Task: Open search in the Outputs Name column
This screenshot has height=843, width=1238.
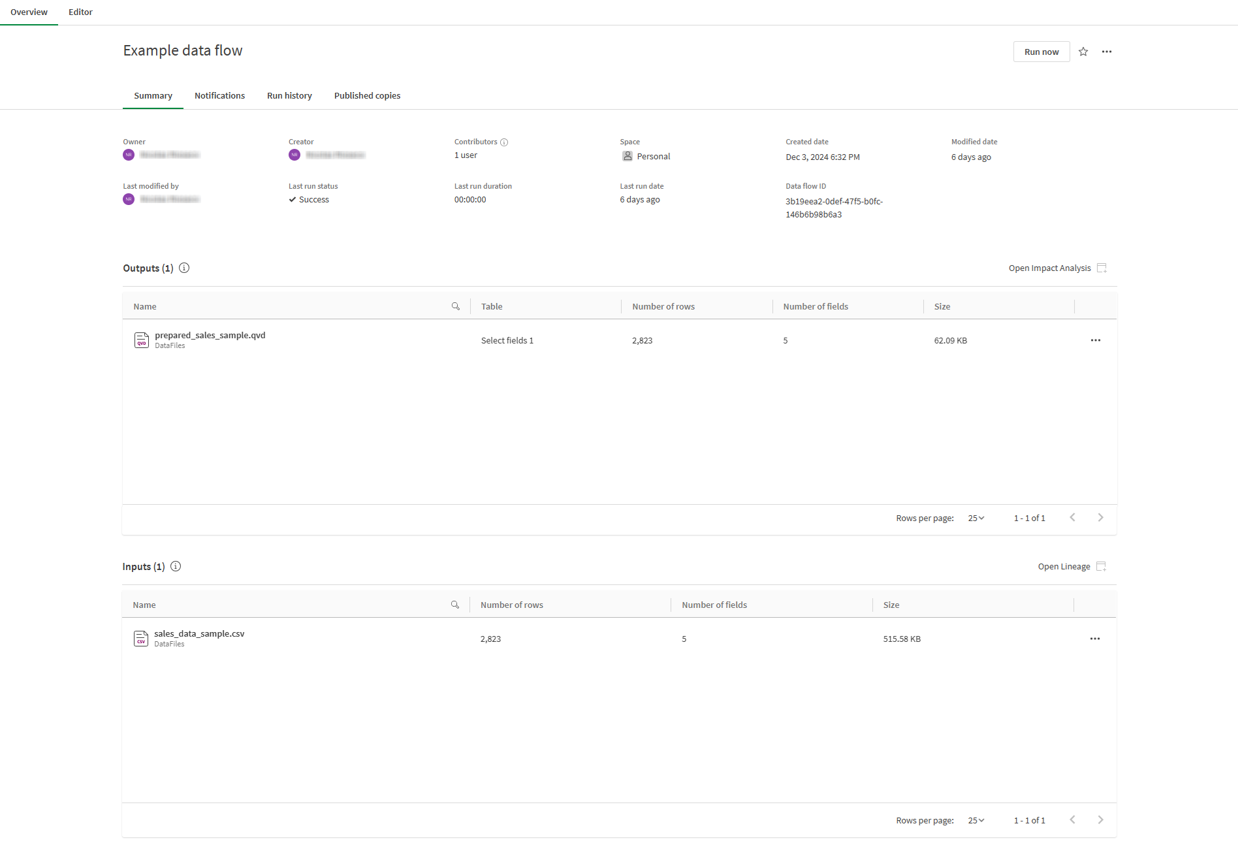Action: point(456,306)
